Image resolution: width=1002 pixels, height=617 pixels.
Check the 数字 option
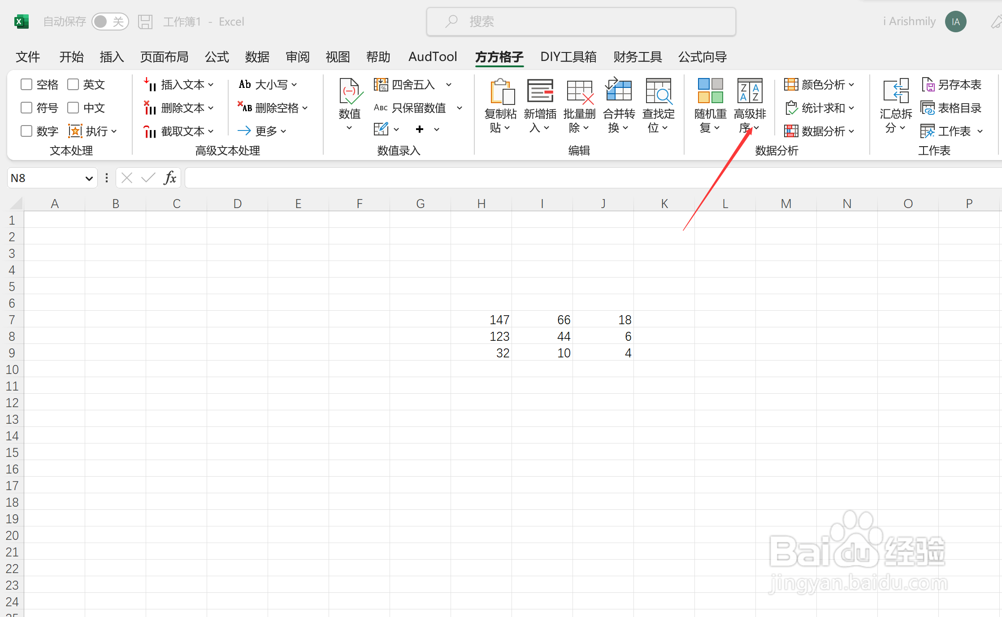26,131
